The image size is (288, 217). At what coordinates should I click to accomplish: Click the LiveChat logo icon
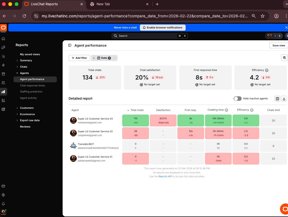pyautogui.click(x=3, y=28)
